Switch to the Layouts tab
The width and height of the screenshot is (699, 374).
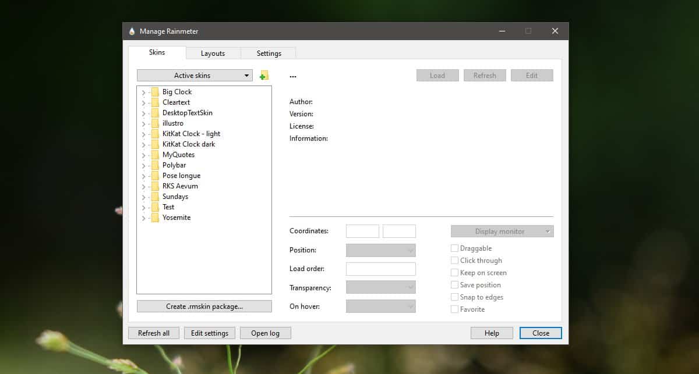click(213, 53)
